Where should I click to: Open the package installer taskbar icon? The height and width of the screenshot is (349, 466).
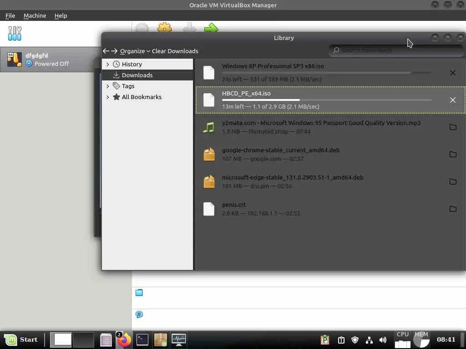tap(161, 340)
